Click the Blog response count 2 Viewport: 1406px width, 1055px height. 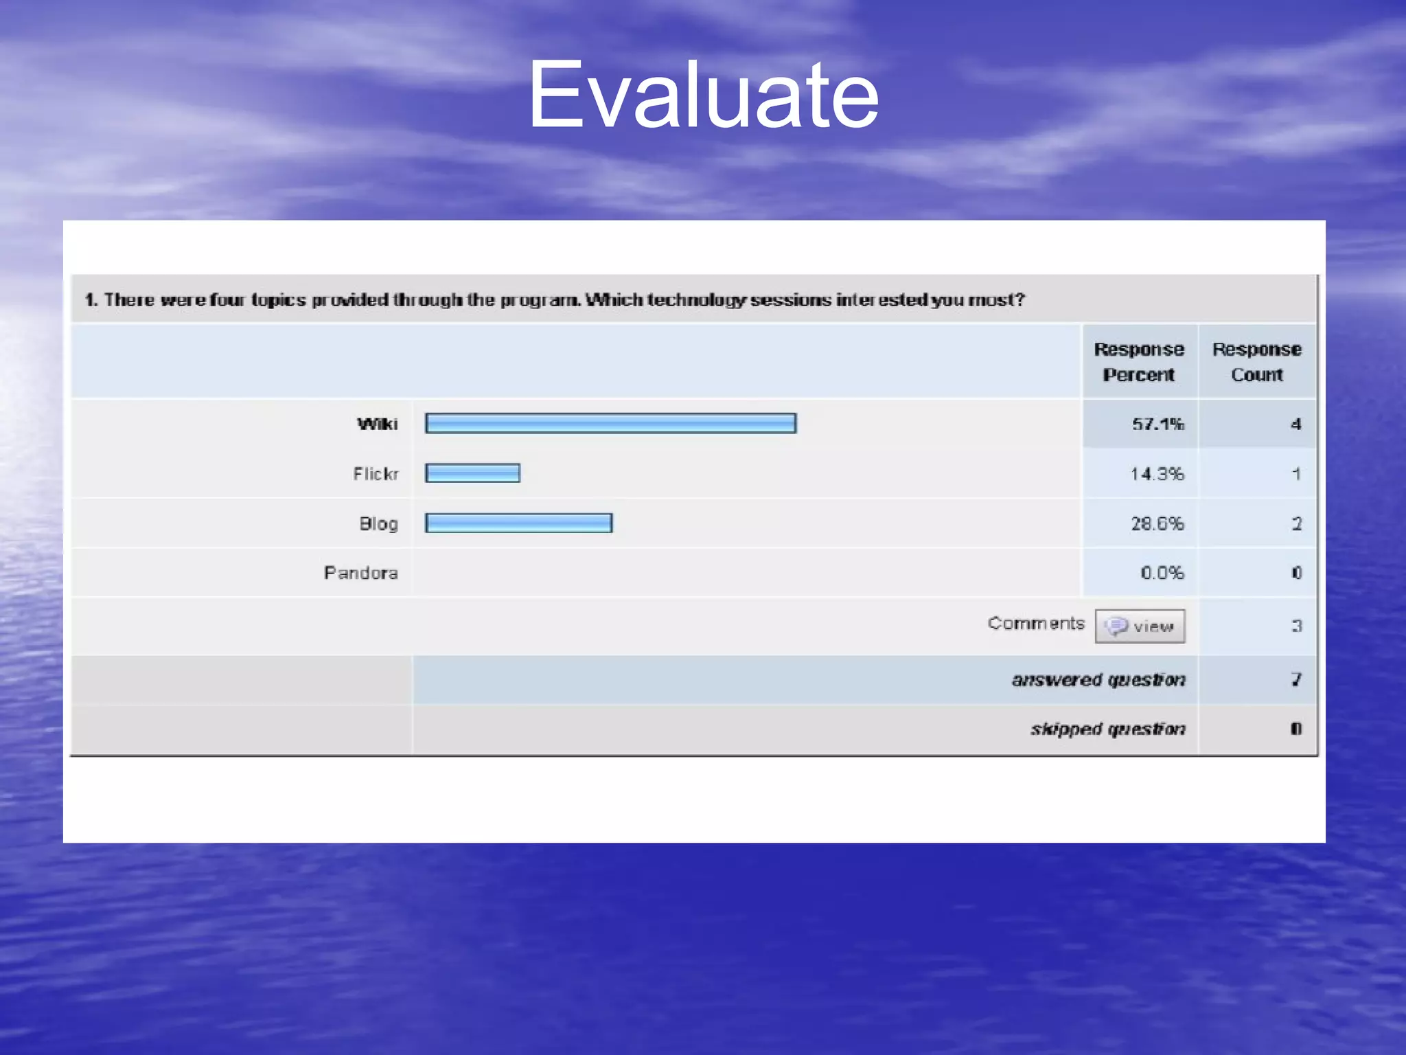1296,524
